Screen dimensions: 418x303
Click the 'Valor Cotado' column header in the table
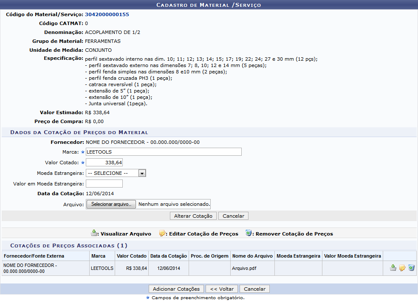coord(132,256)
